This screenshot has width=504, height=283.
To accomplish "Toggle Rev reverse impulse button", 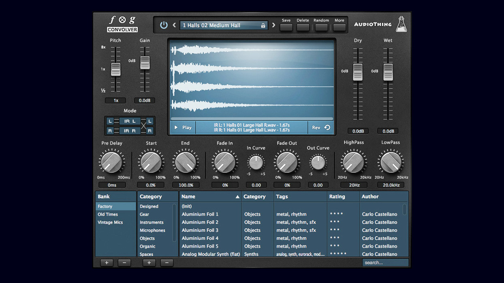I will 321,127.
